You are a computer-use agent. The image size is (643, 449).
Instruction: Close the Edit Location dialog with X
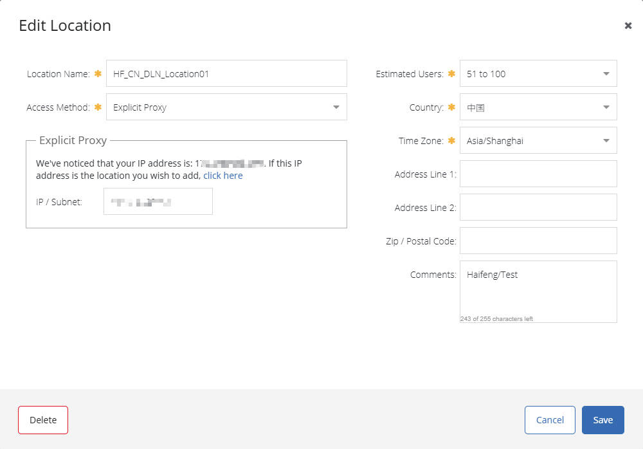pos(628,26)
